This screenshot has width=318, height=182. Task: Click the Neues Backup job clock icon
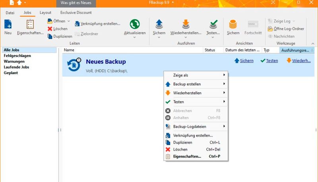(74, 65)
